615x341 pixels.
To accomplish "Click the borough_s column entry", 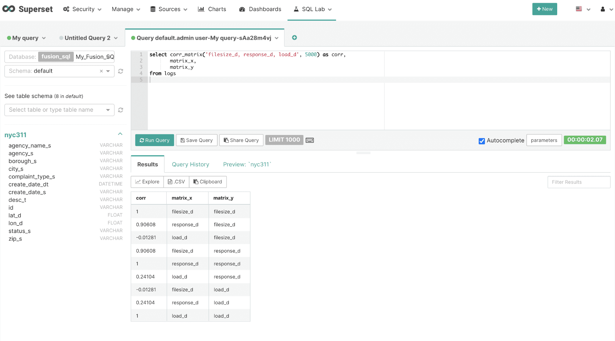I will [22, 161].
